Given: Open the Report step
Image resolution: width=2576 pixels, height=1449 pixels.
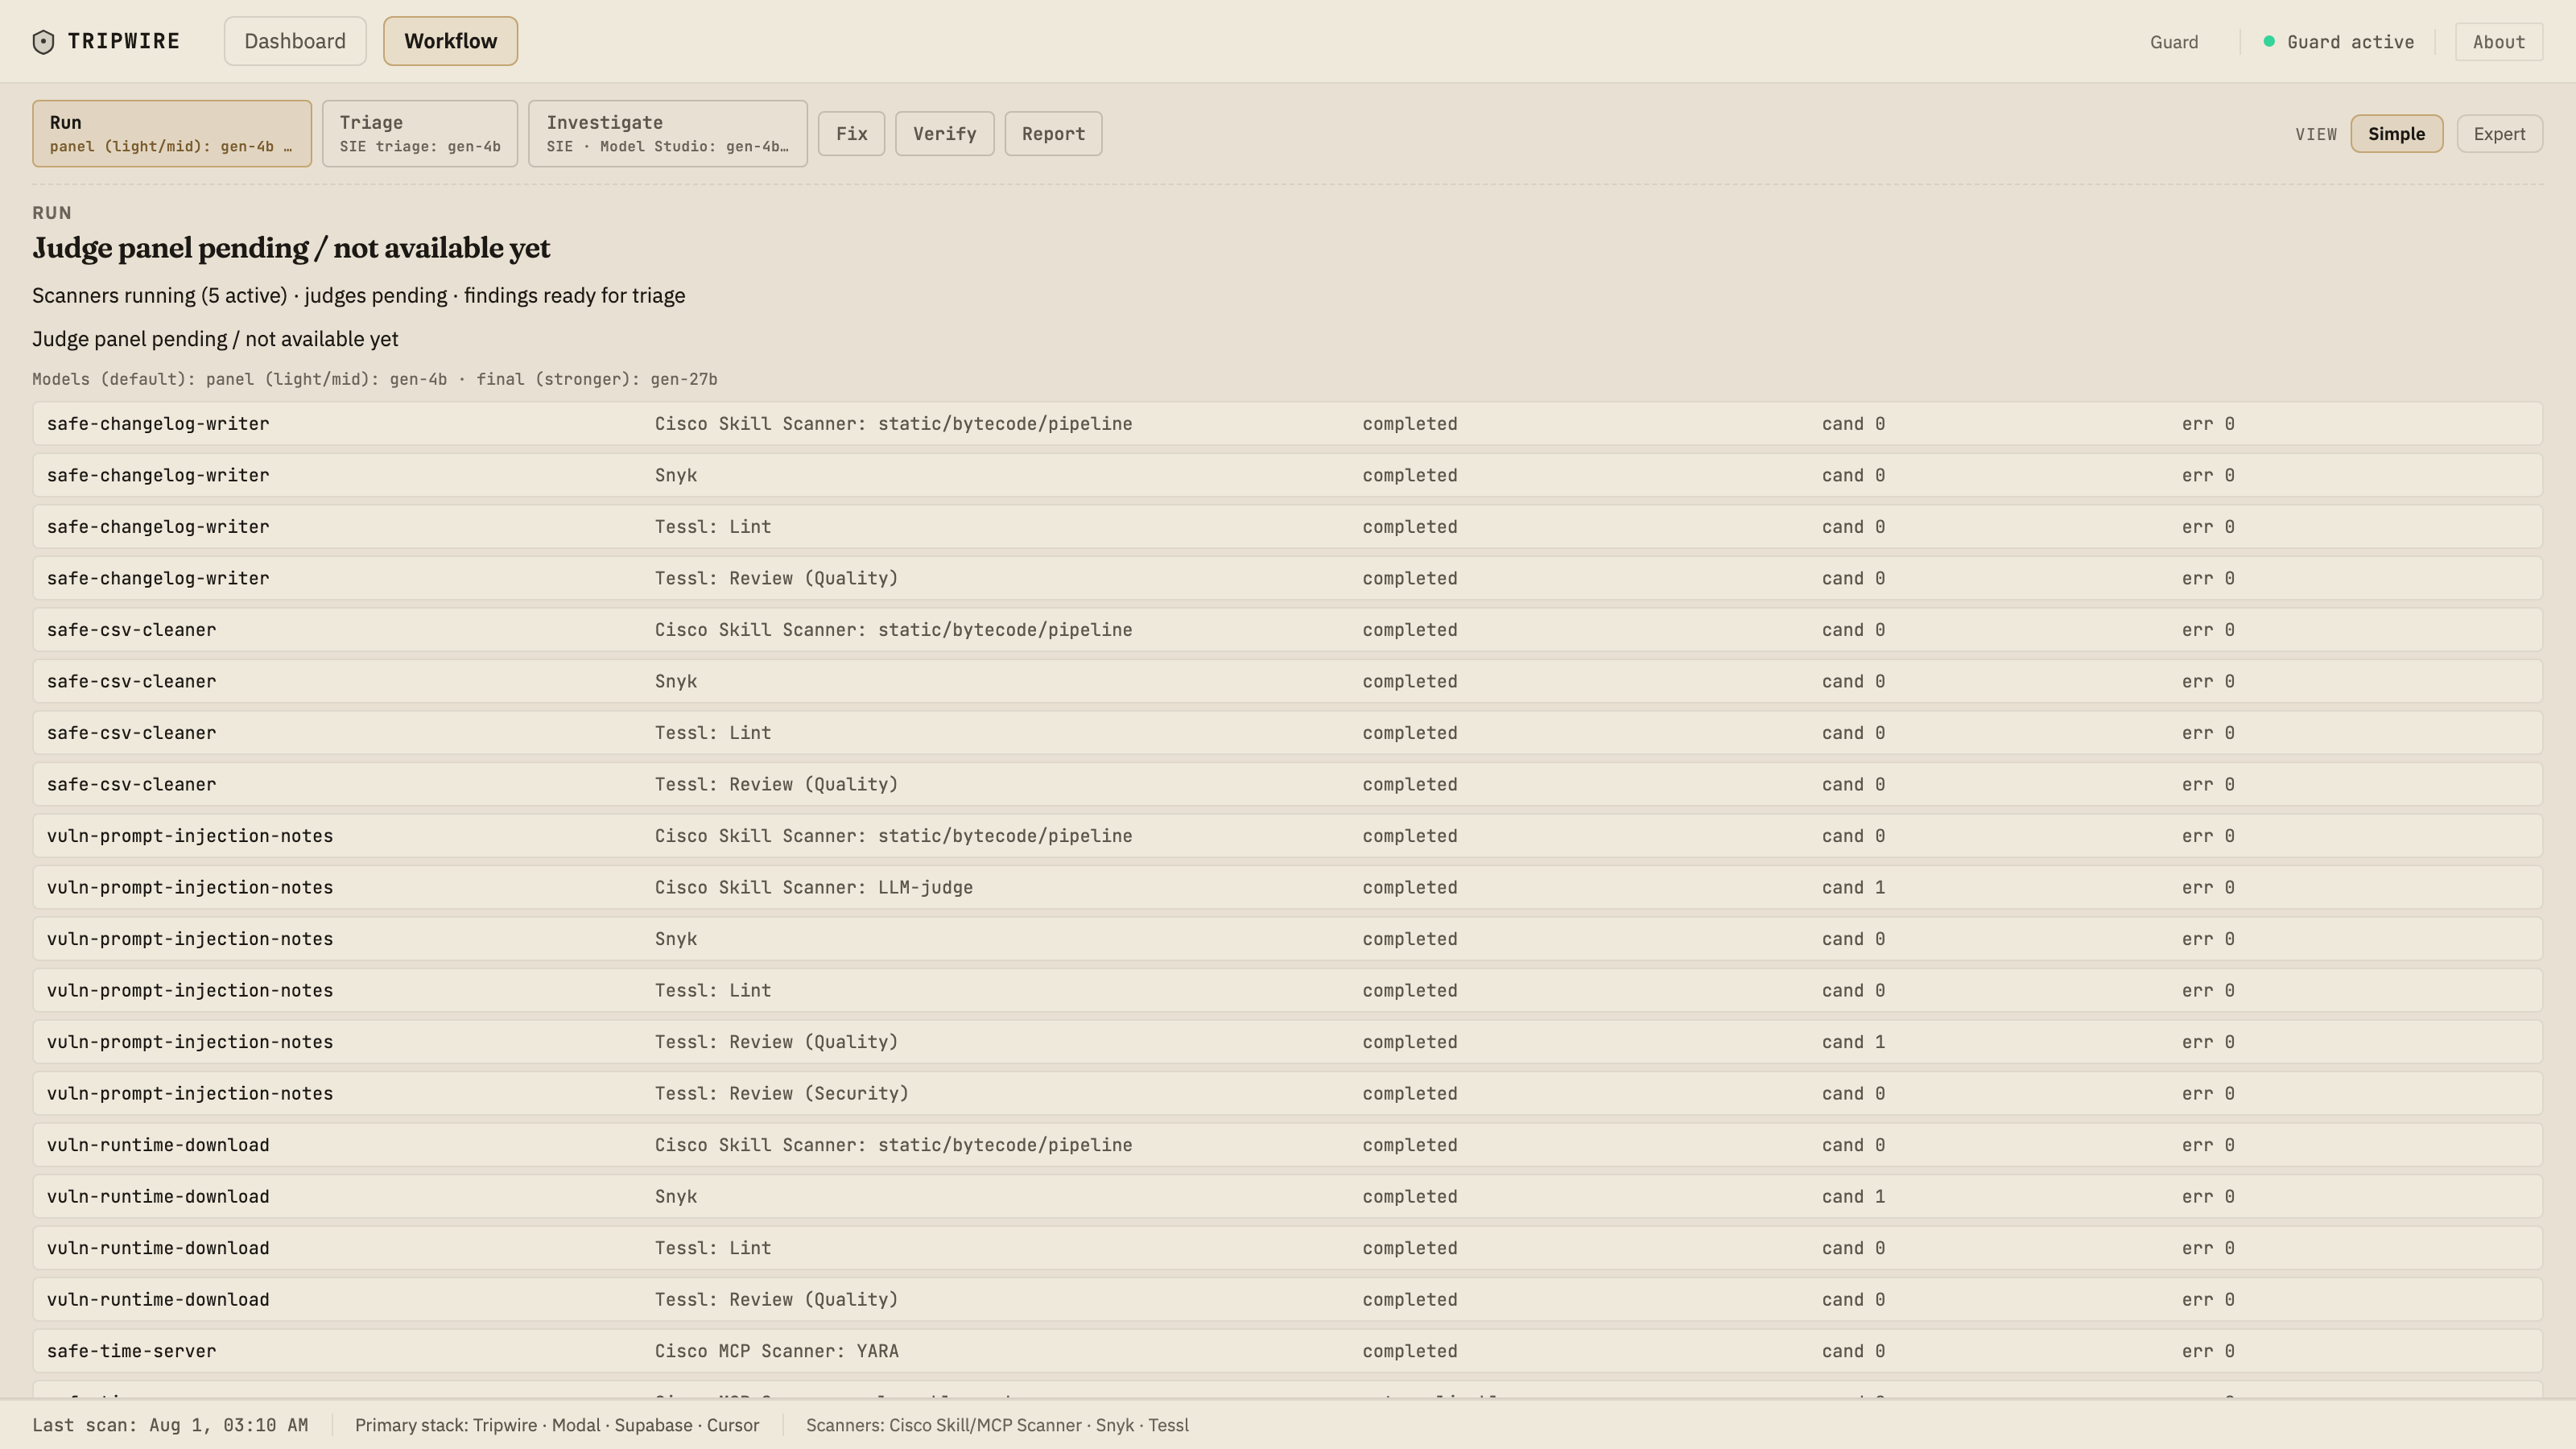Looking at the screenshot, I should pos(1053,133).
